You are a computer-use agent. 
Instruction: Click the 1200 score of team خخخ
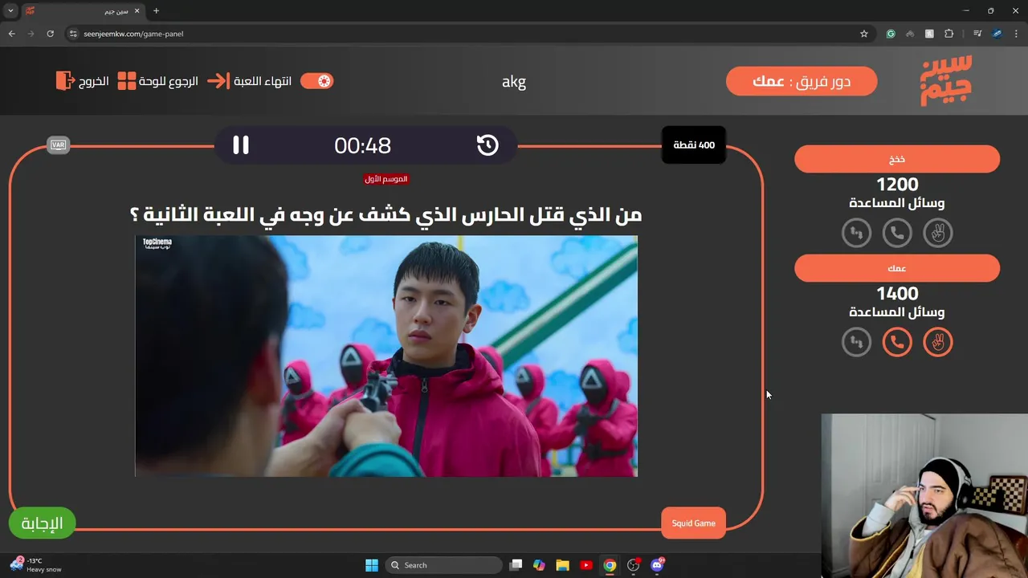point(897,185)
